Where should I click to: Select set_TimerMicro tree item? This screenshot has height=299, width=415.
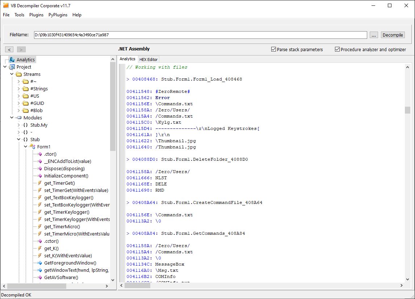point(77,234)
